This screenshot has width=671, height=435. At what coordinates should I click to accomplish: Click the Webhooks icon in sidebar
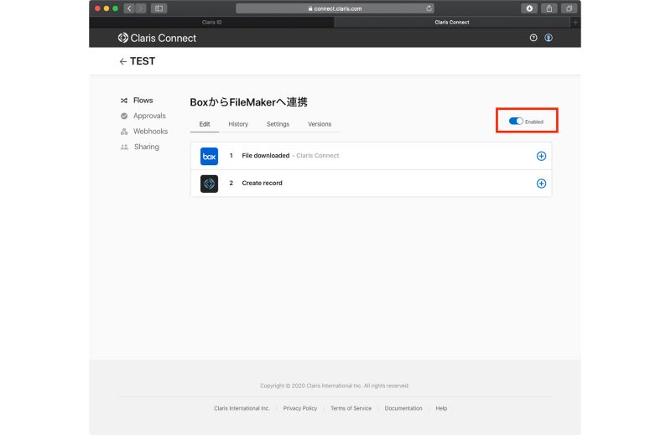(x=124, y=132)
